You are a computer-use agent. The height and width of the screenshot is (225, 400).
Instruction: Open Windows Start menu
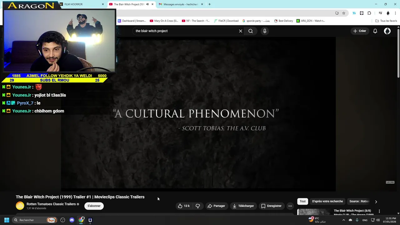coord(7,220)
